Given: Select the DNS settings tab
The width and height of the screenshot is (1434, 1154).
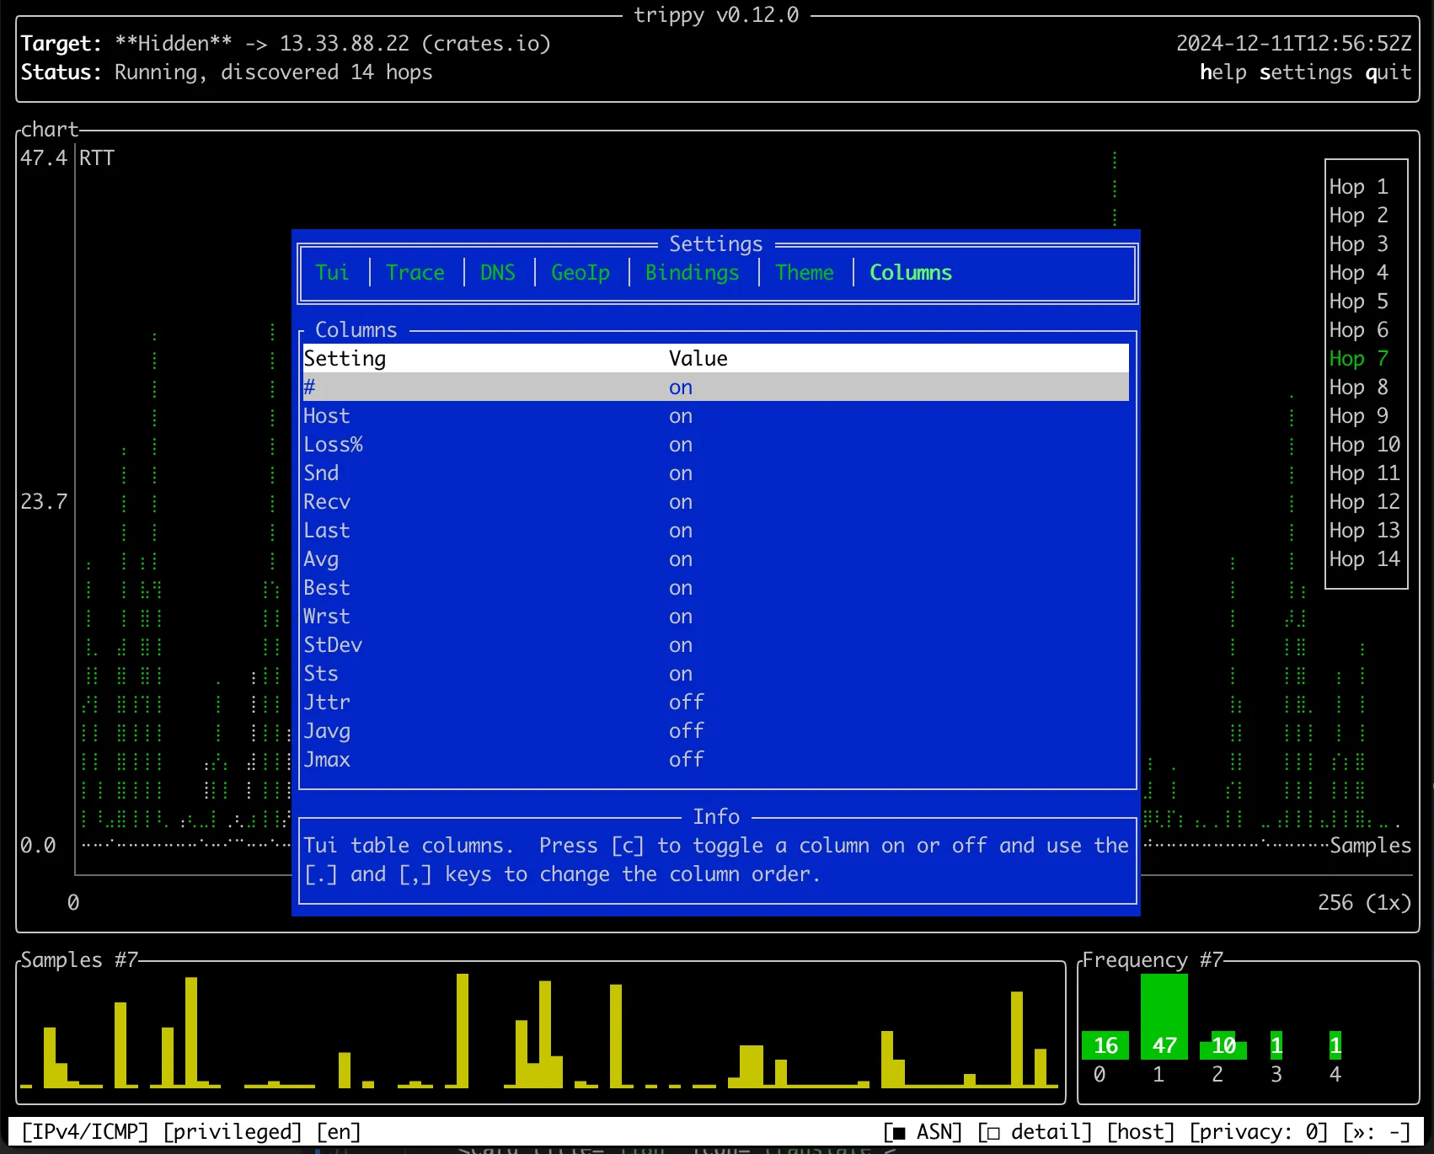Looking at the screenshot, I should pyautogui.click(x=497, y=273).
